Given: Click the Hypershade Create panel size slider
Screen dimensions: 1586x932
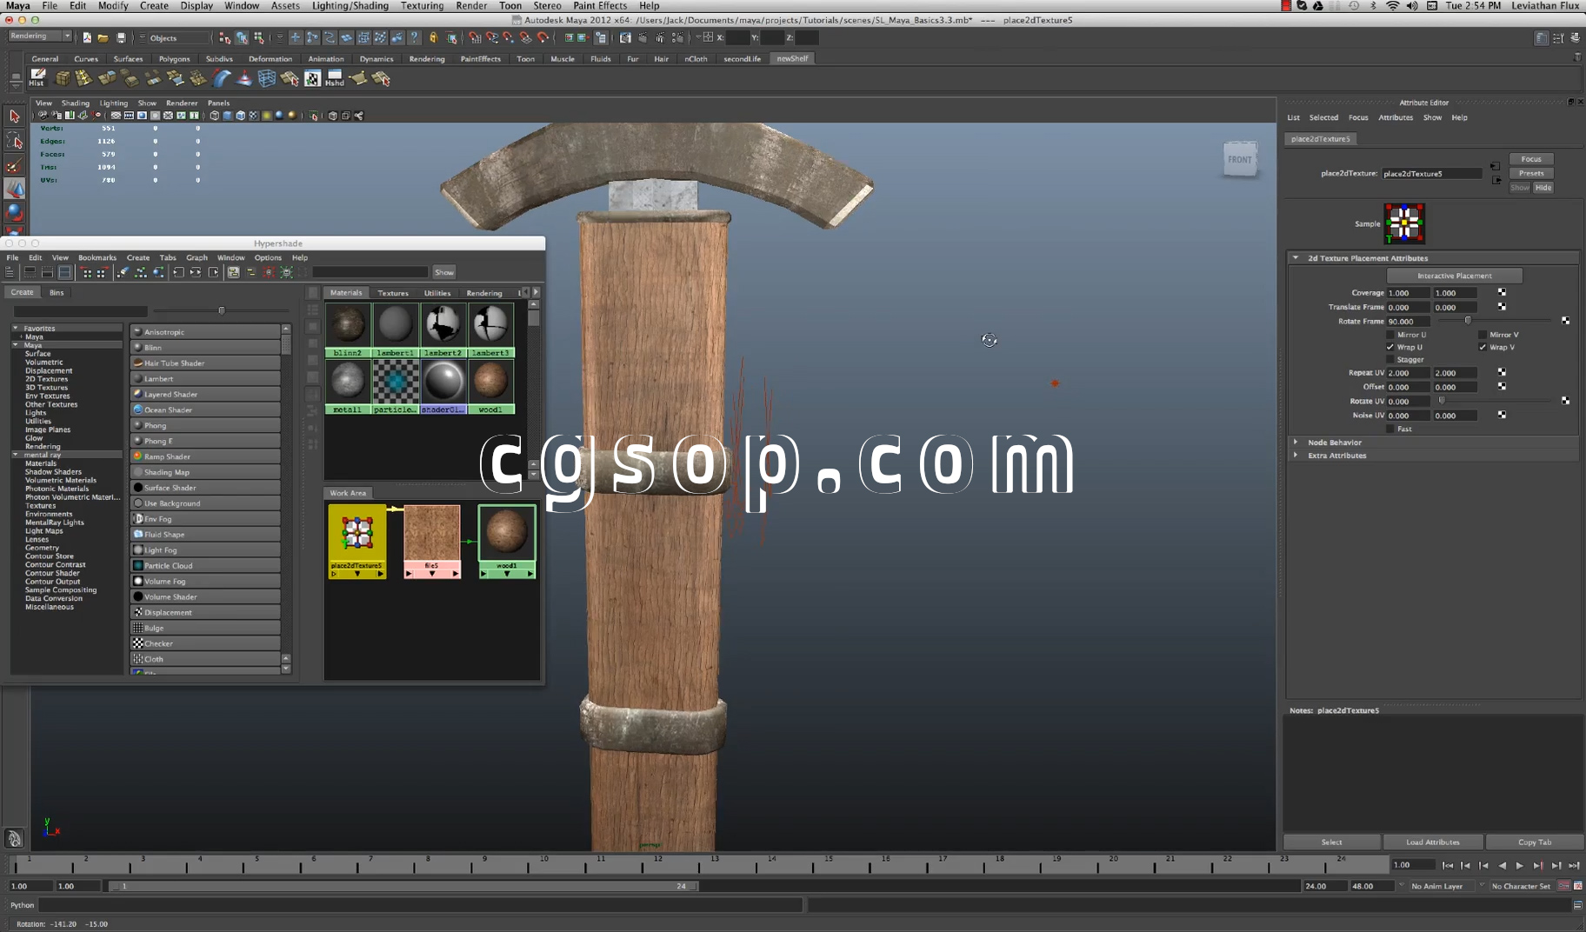Looking at the screenshot, I should point(222,310).
